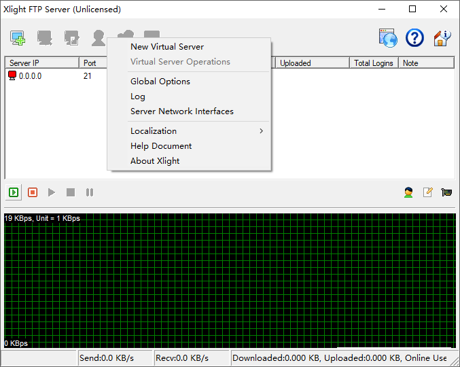Screen dimensions: 460x367
Task: Click the red server status icon beside 0.0.0.0
Action: click(12, 75)
